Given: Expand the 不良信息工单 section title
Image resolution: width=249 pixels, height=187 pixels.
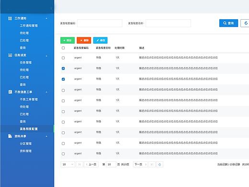Looking at the screenshot, I should [x=23, y=92].
